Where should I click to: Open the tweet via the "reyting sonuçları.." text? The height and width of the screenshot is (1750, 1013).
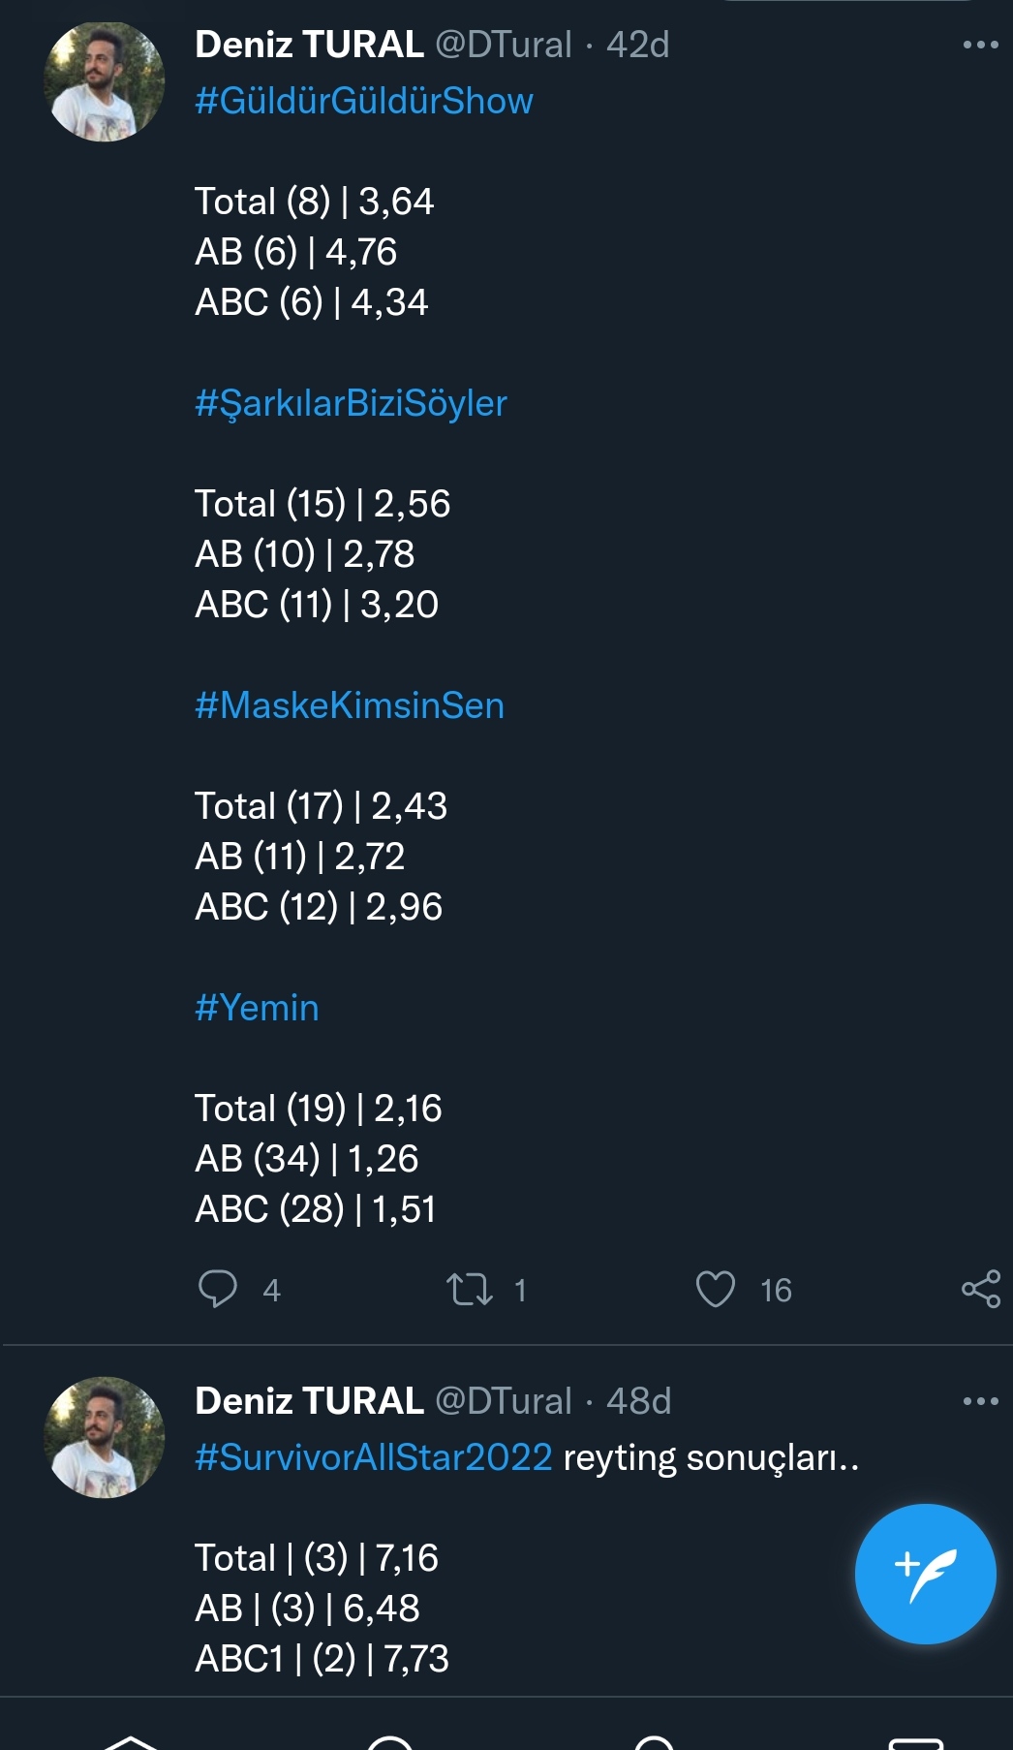pos(711,1457)
